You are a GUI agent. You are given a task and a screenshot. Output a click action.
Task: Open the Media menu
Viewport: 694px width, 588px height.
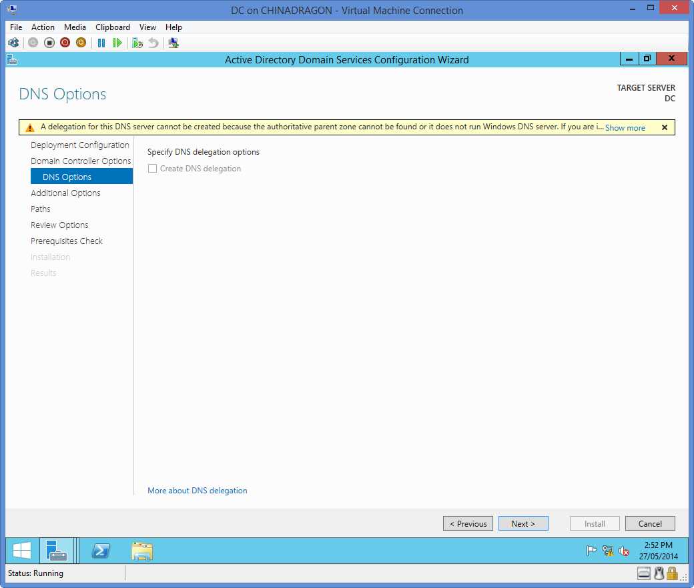(75, 27)
